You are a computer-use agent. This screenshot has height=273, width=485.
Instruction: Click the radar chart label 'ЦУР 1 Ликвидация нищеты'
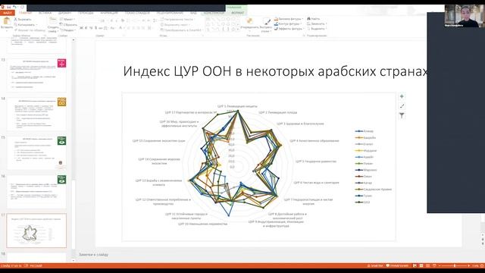pyautogui.click(x=237, y=106)
